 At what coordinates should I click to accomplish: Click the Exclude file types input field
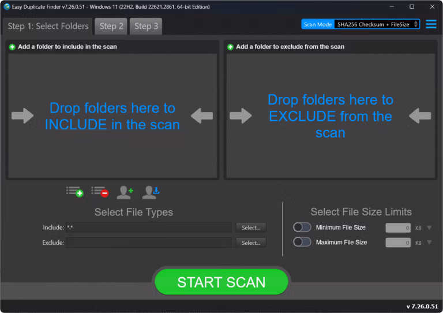click(x=149, y=243)
